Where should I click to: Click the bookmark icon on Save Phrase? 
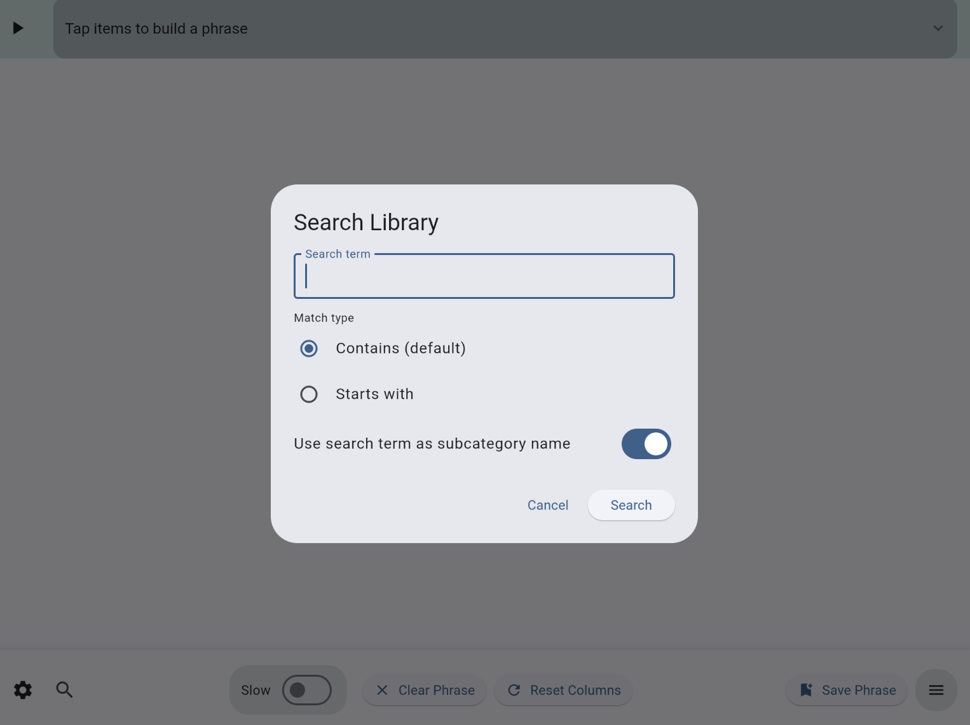[806, 689]
